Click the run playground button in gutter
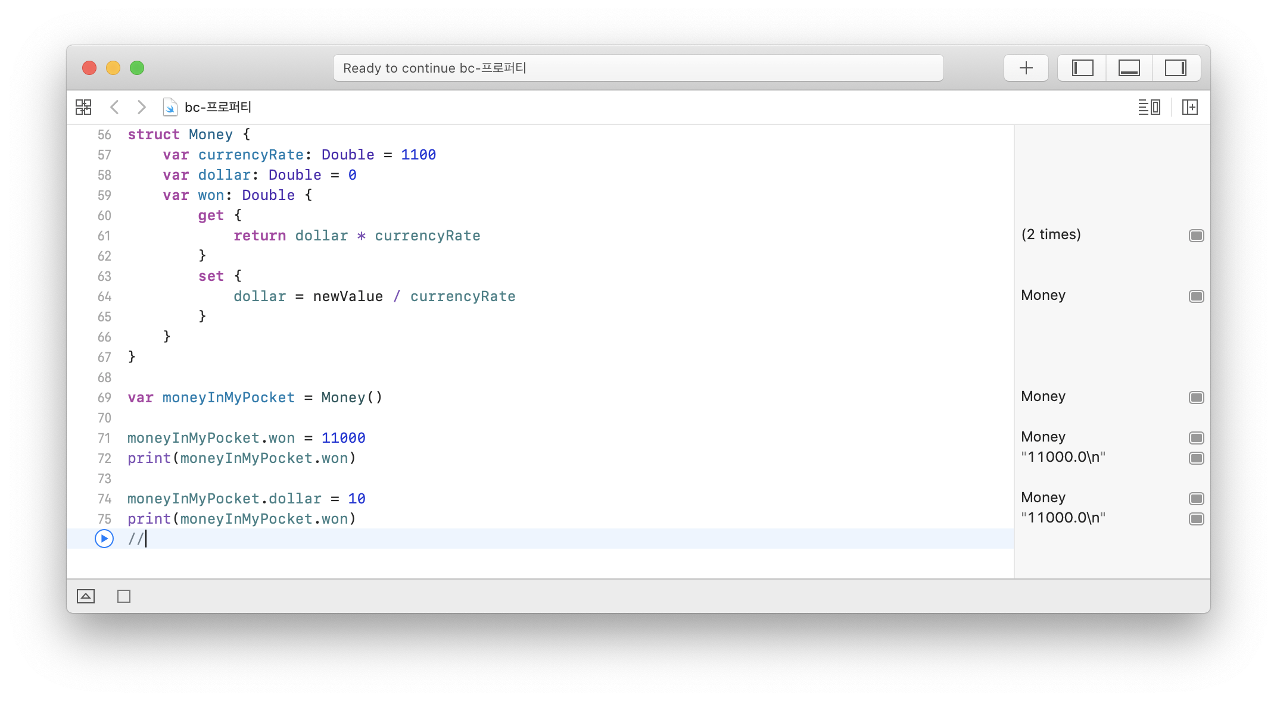The image size is (1277, 701). point(104,539)
